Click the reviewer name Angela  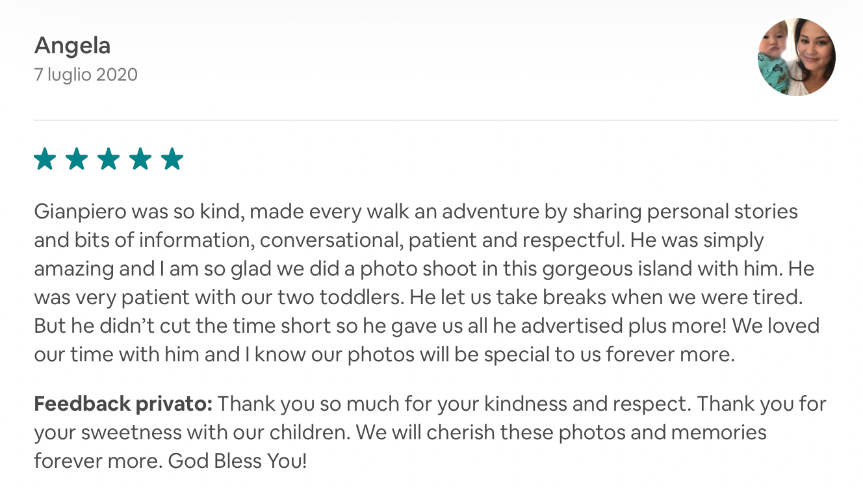click(x=72, y=45)
